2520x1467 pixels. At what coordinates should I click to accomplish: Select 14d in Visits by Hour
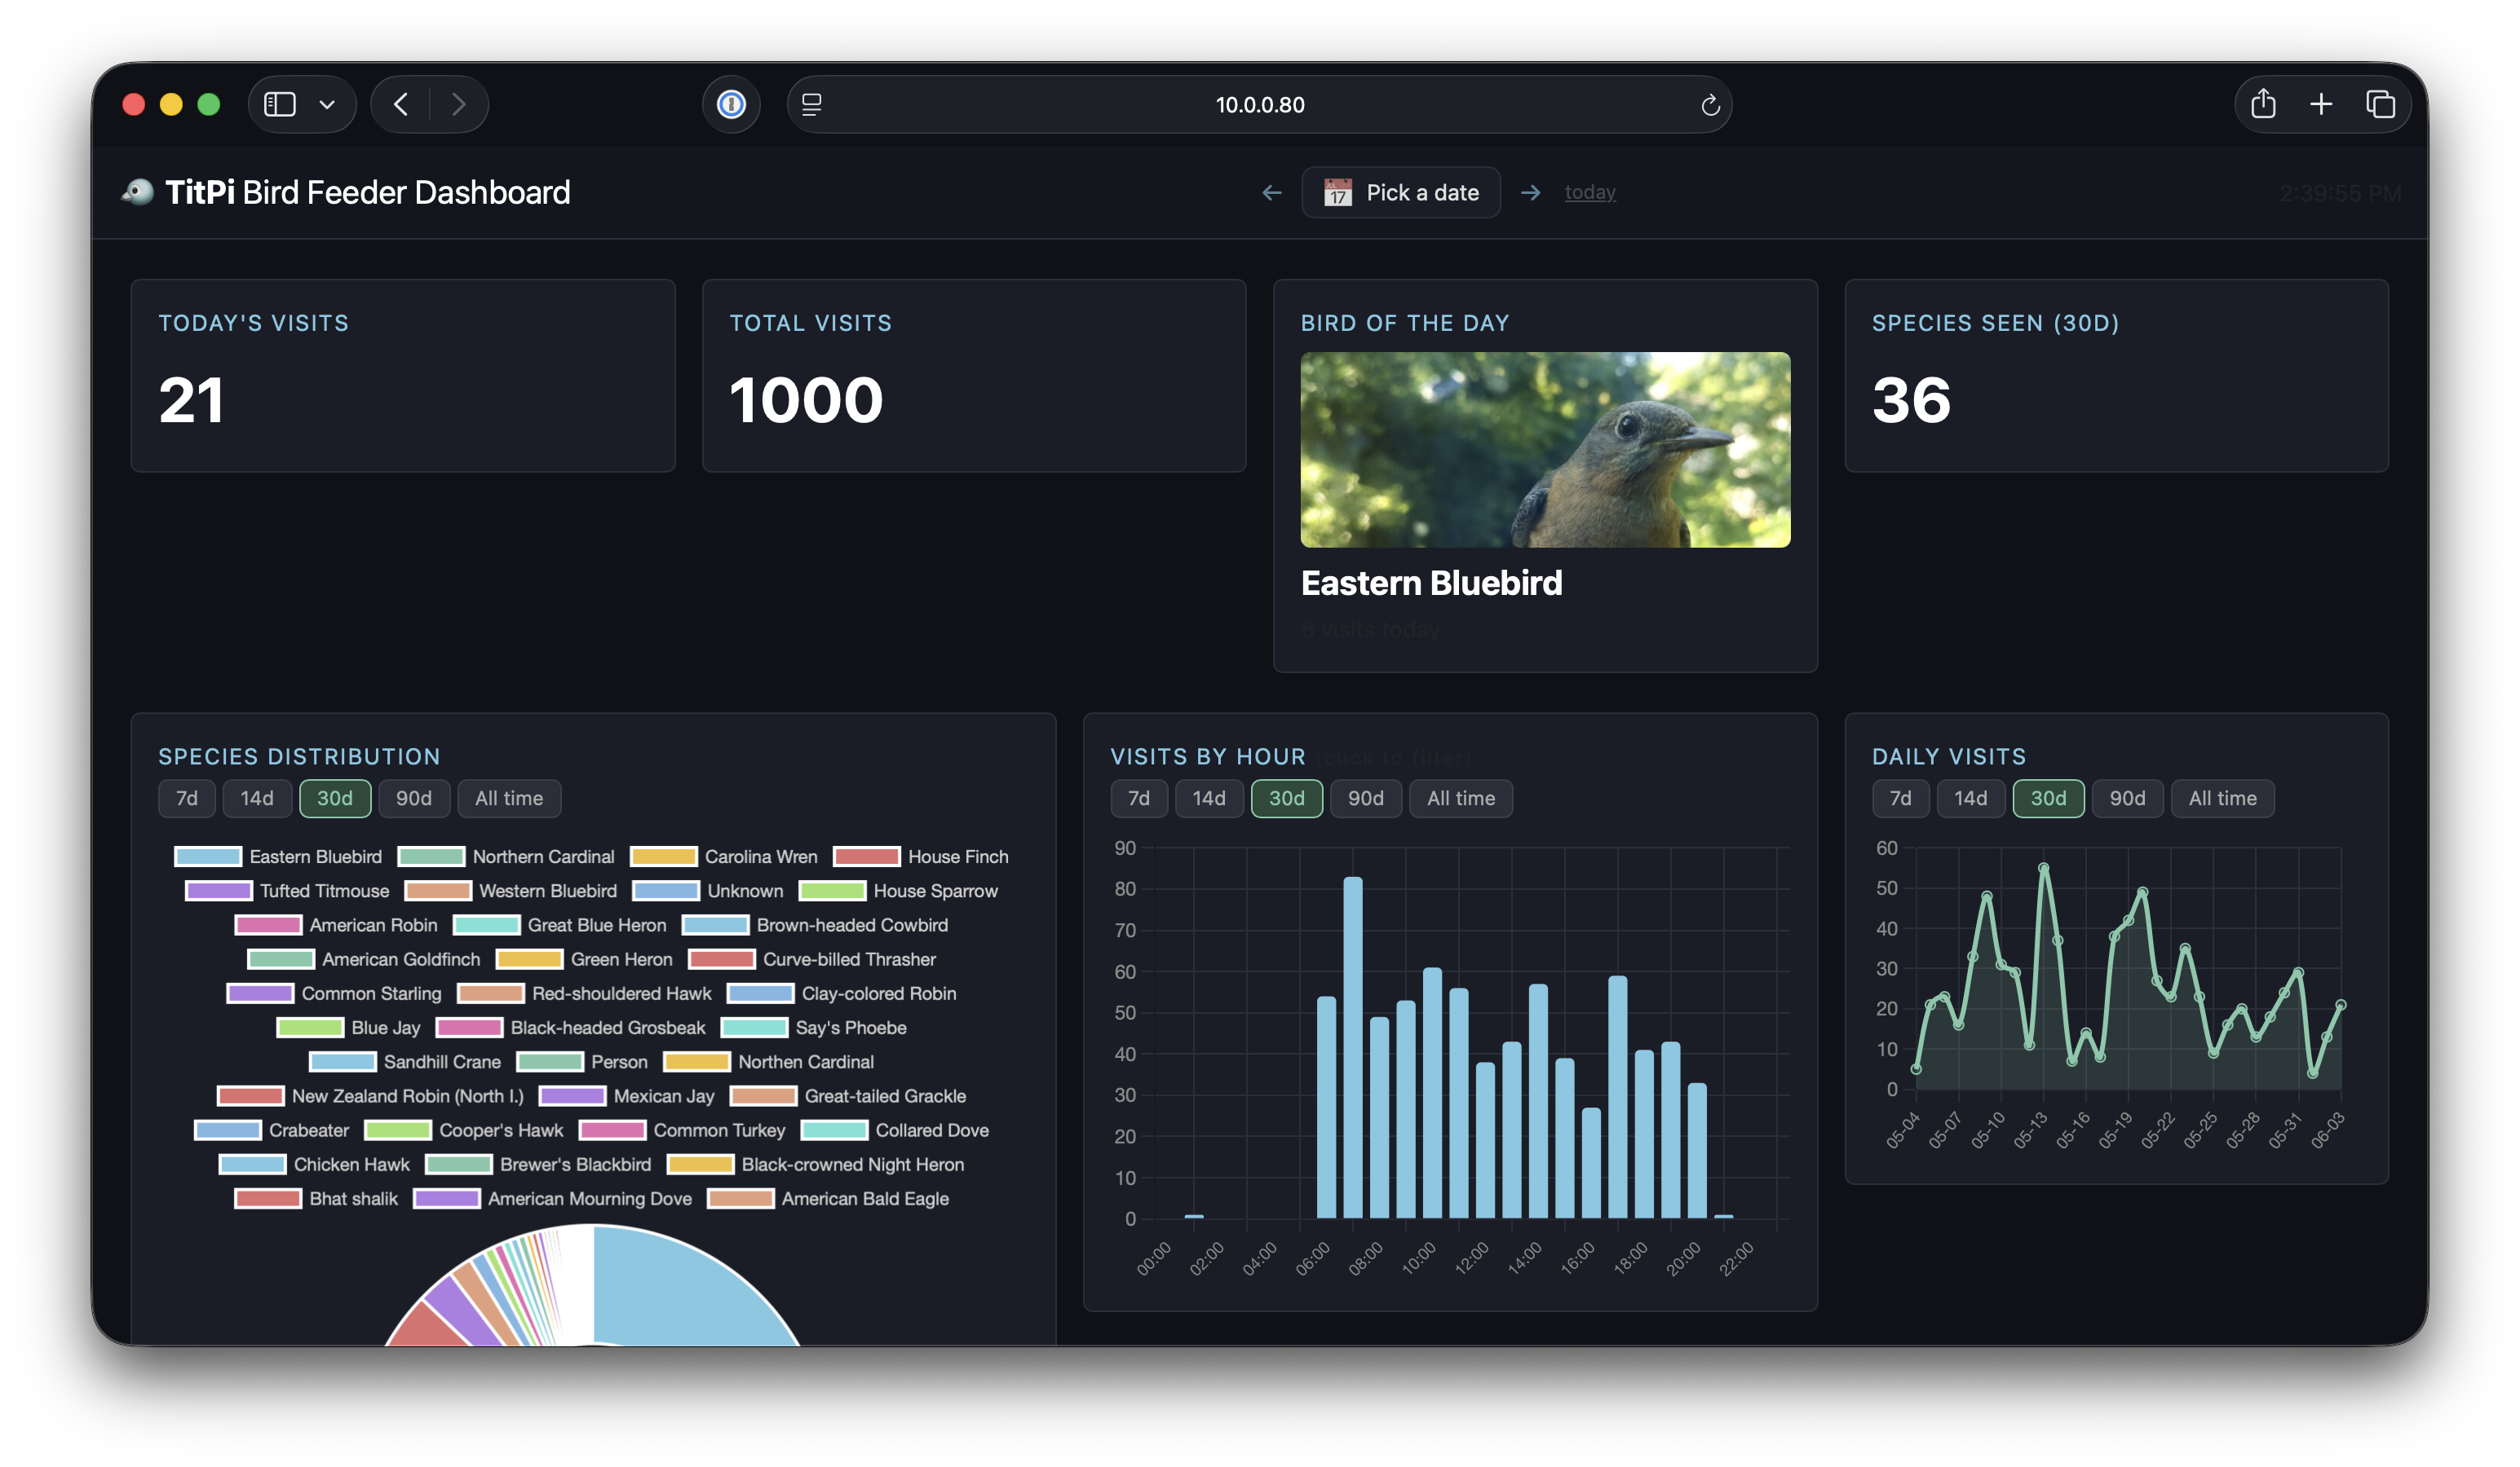1209,797
